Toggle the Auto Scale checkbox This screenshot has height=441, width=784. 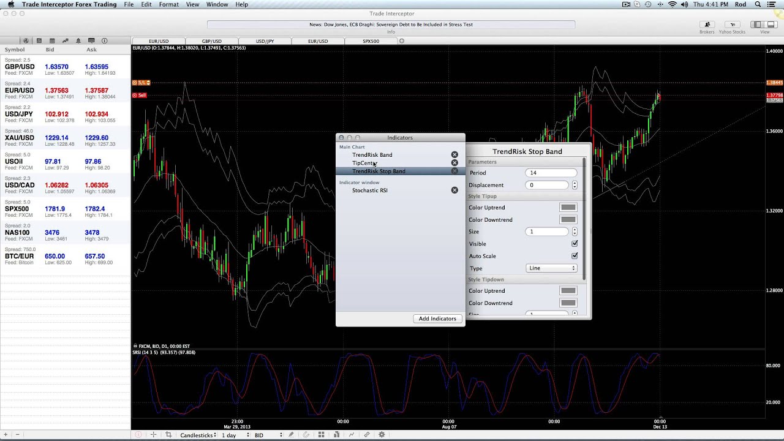575,256
